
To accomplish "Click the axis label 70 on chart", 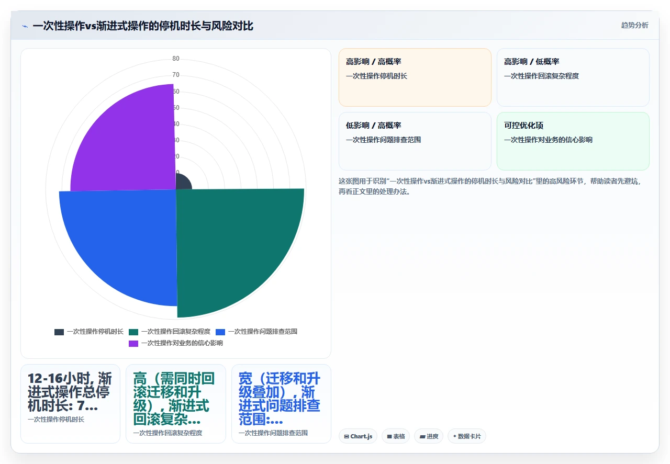I will pyautogui.click(x=176, y=75).
